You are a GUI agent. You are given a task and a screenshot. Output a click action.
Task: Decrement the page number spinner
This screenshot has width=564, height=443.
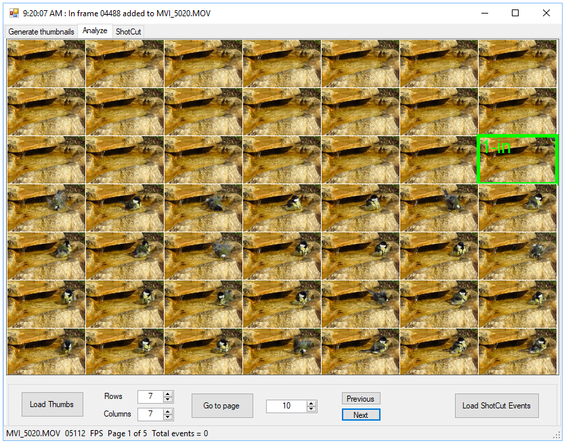pyautogui.click(x=311, y=409)
